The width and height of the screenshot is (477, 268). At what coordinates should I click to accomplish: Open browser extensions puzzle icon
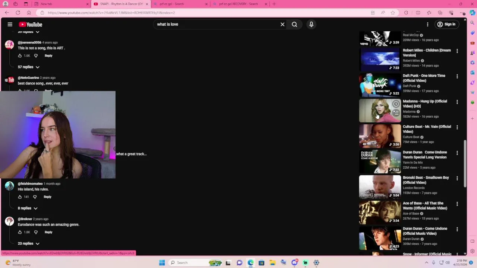pyautogui.click(x=406, y=13)
